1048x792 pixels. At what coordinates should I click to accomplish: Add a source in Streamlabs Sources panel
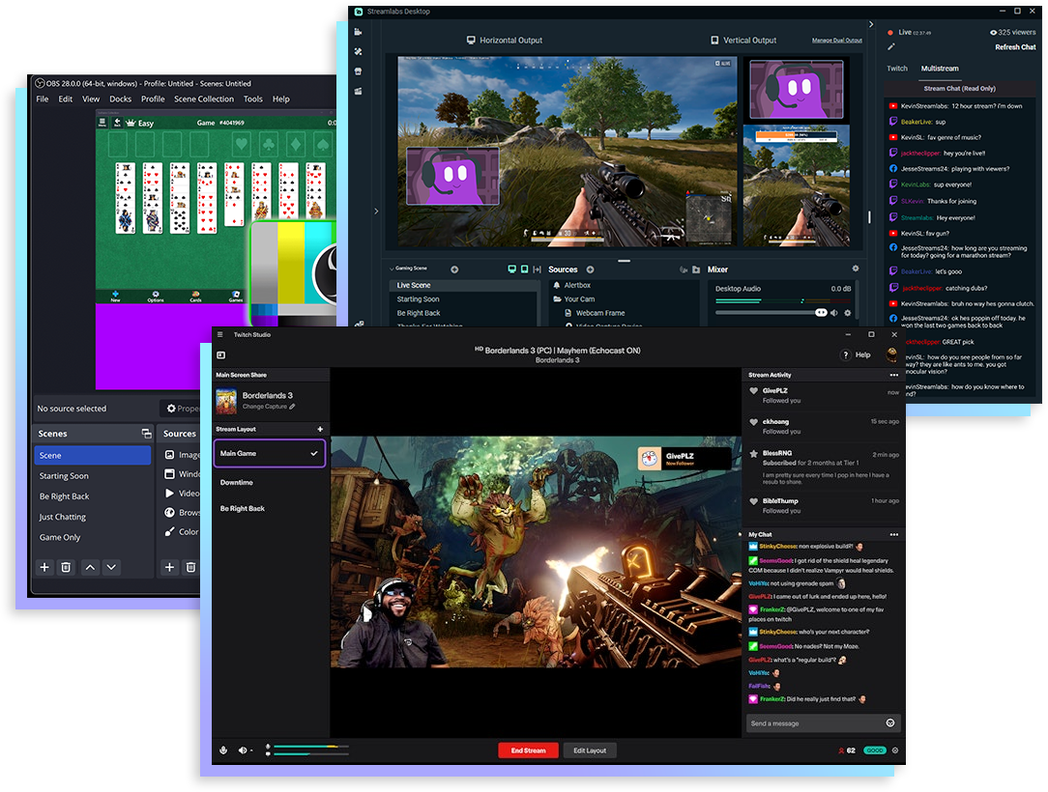pyautogui.click(x=590, y=269)
